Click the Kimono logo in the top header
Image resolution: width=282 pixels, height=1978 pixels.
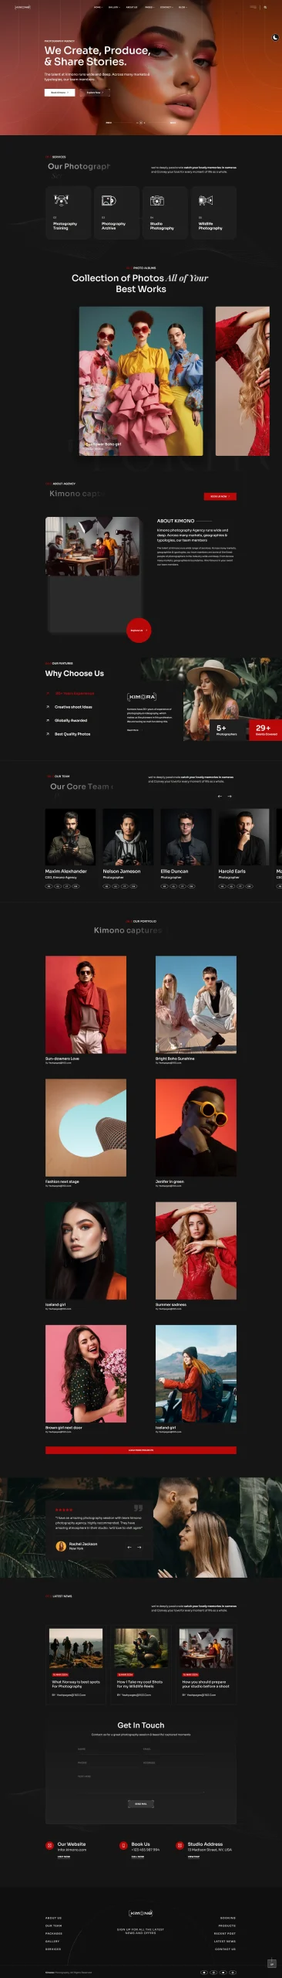tap(22, 7)
